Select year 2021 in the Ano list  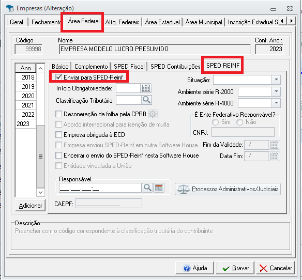26,105
